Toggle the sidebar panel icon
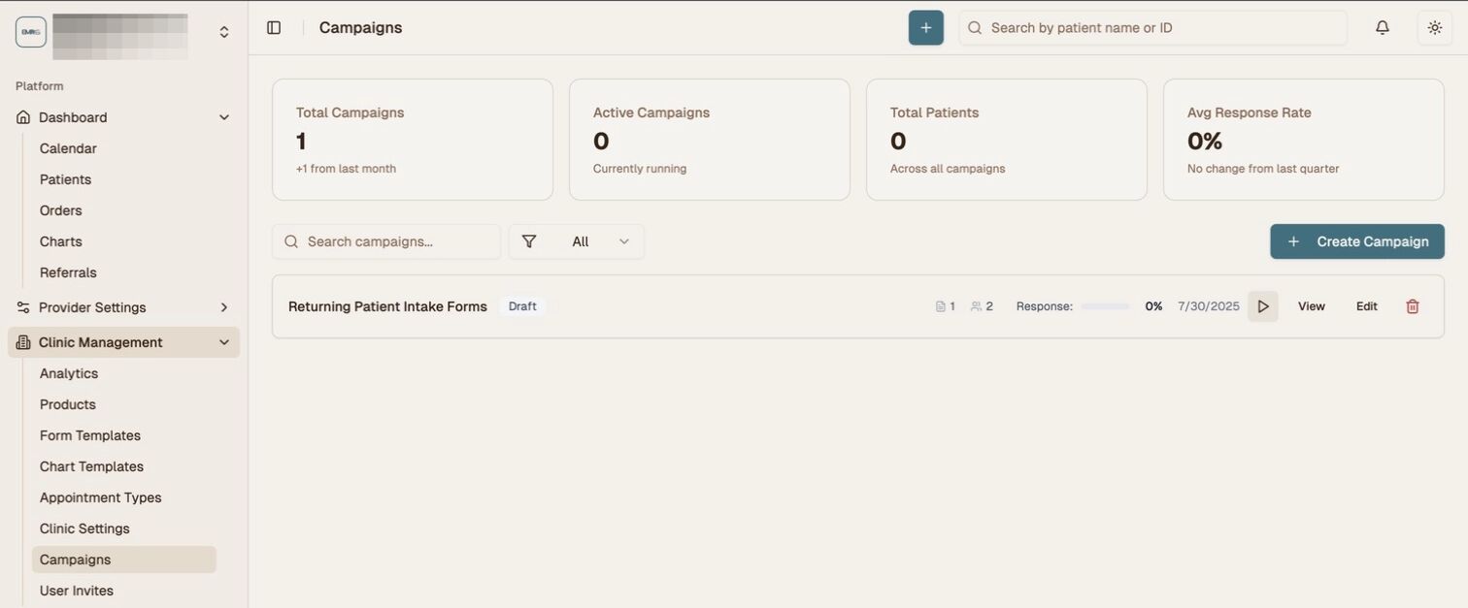 tap(274, 28)
